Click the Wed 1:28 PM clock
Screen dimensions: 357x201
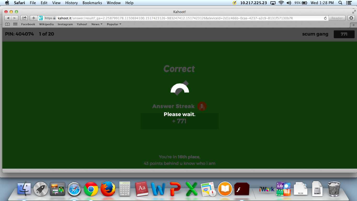click(322, 3)
